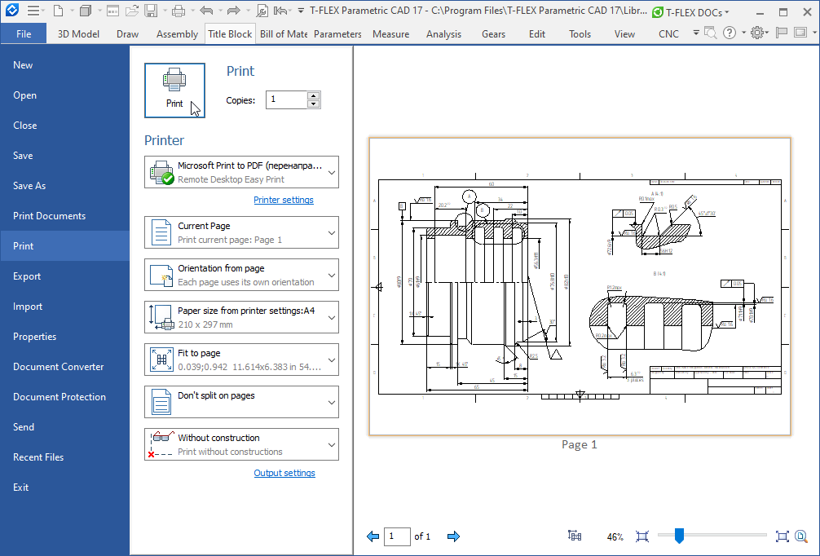The width and height of the screenshot is (820, 556).
Task: Click the undo arrow icon
Action: 206,11
